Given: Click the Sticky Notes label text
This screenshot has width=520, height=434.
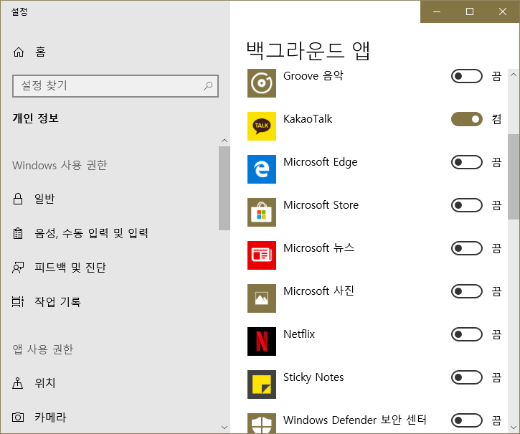Looking at the screenshot, I should click(313, 377).
